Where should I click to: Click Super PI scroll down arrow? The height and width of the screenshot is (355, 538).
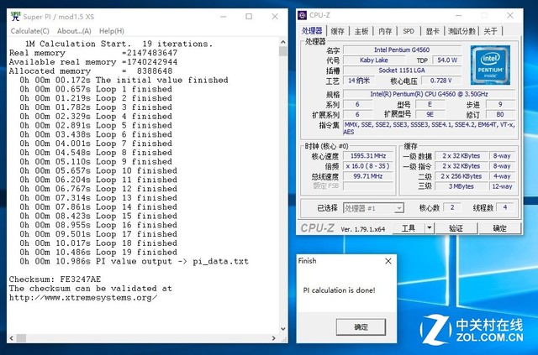tap(283, 329)
